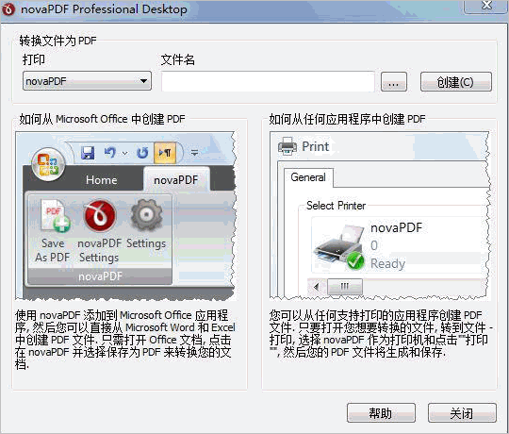Image resolution: width=509 pixels, height=434 pixels.
Task: Click the undo arrow icon
Action: [x=110, y=152]
